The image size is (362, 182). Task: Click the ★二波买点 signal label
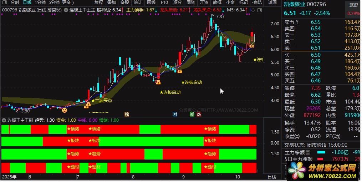102,101
